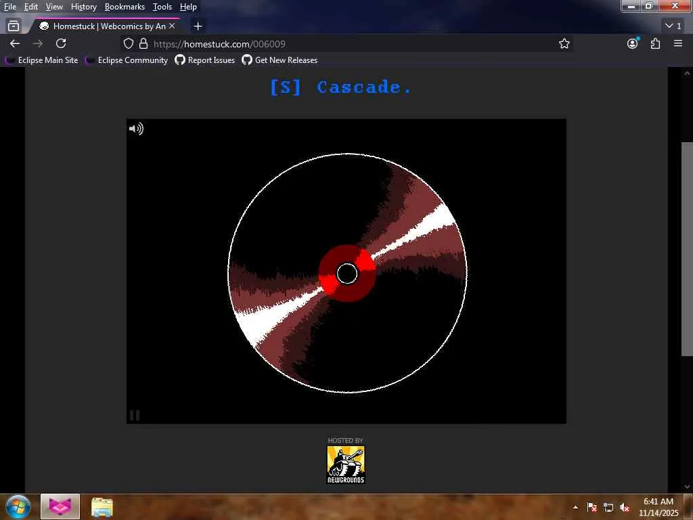Screen dimensions: 693x520
Task: Open Action Center flag icon
Action: point(592,507)
